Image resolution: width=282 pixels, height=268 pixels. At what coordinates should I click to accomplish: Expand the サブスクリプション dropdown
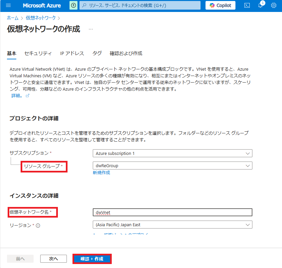(173, 153)
